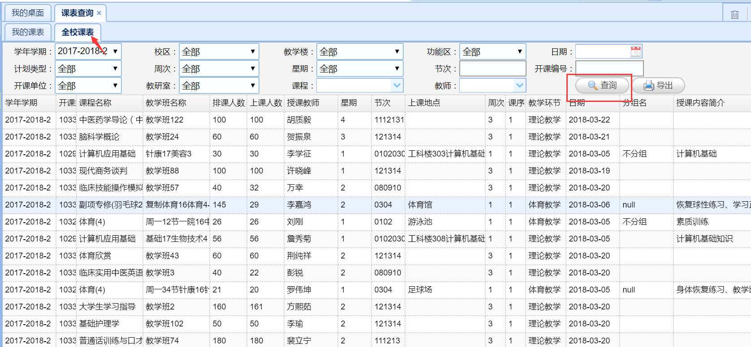This screenshot has width=751, height=347.
Task: Click the teacher 万幸 cell
Action: pos(311,188)
